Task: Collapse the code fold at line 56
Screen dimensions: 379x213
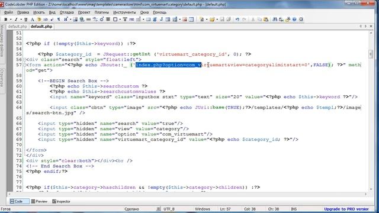Action: [24, 60]
